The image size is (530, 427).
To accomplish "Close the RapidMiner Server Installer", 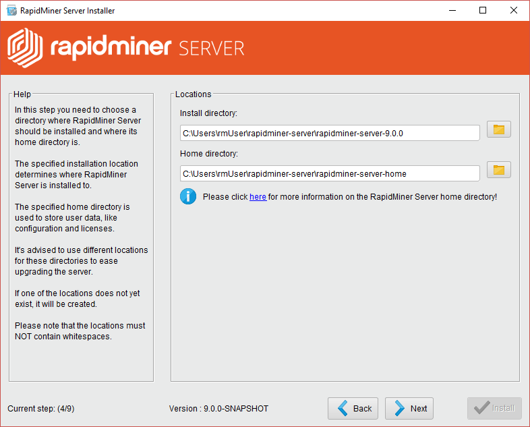I will pyautogui.click(x=514, y=10).
